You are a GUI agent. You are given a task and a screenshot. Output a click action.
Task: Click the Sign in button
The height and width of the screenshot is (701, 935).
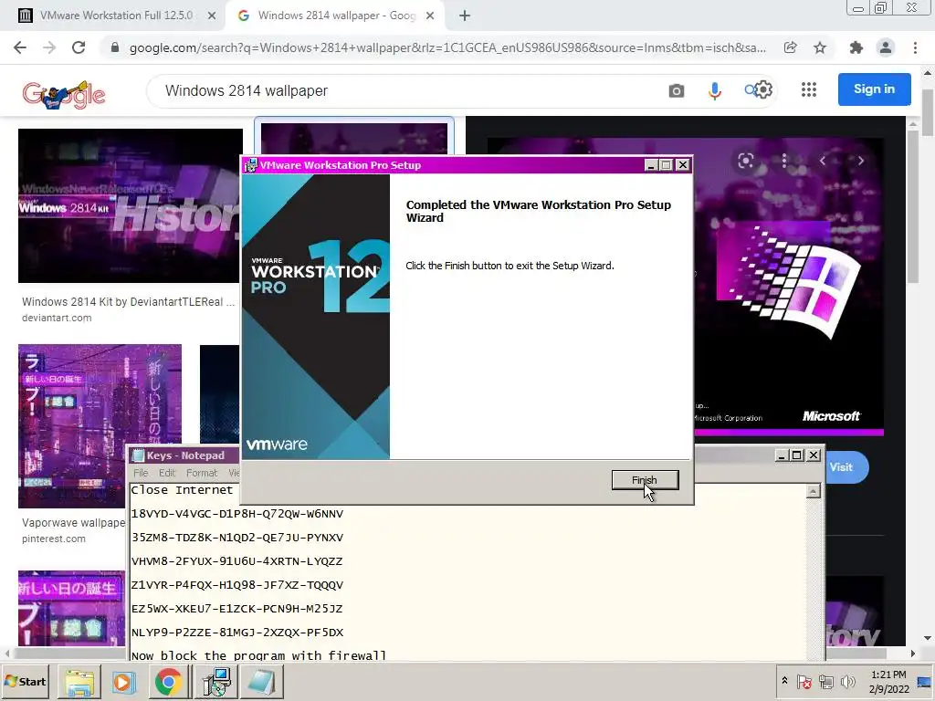coord(874,89)
